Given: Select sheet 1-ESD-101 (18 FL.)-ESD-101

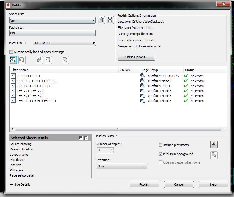Looking at the screenshot, I should pyautogui.click(x=36, y=100).
